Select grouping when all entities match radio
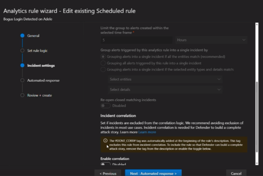 click(103, 57)
